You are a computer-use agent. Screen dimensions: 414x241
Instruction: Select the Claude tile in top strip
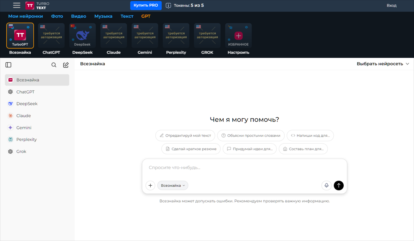pos(114,36)
